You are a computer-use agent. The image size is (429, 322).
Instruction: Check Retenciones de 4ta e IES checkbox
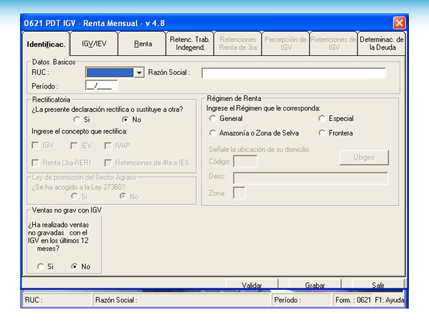pyautogui.click(x=108, y=163)
